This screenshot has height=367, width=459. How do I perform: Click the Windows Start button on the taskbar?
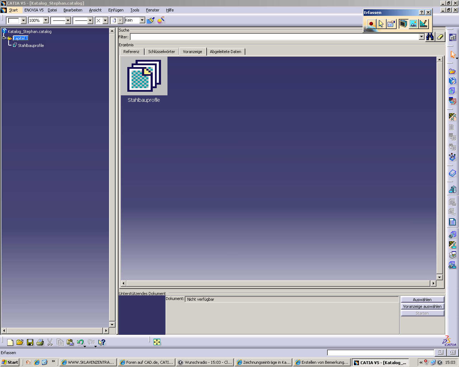(x=10, y=362)
